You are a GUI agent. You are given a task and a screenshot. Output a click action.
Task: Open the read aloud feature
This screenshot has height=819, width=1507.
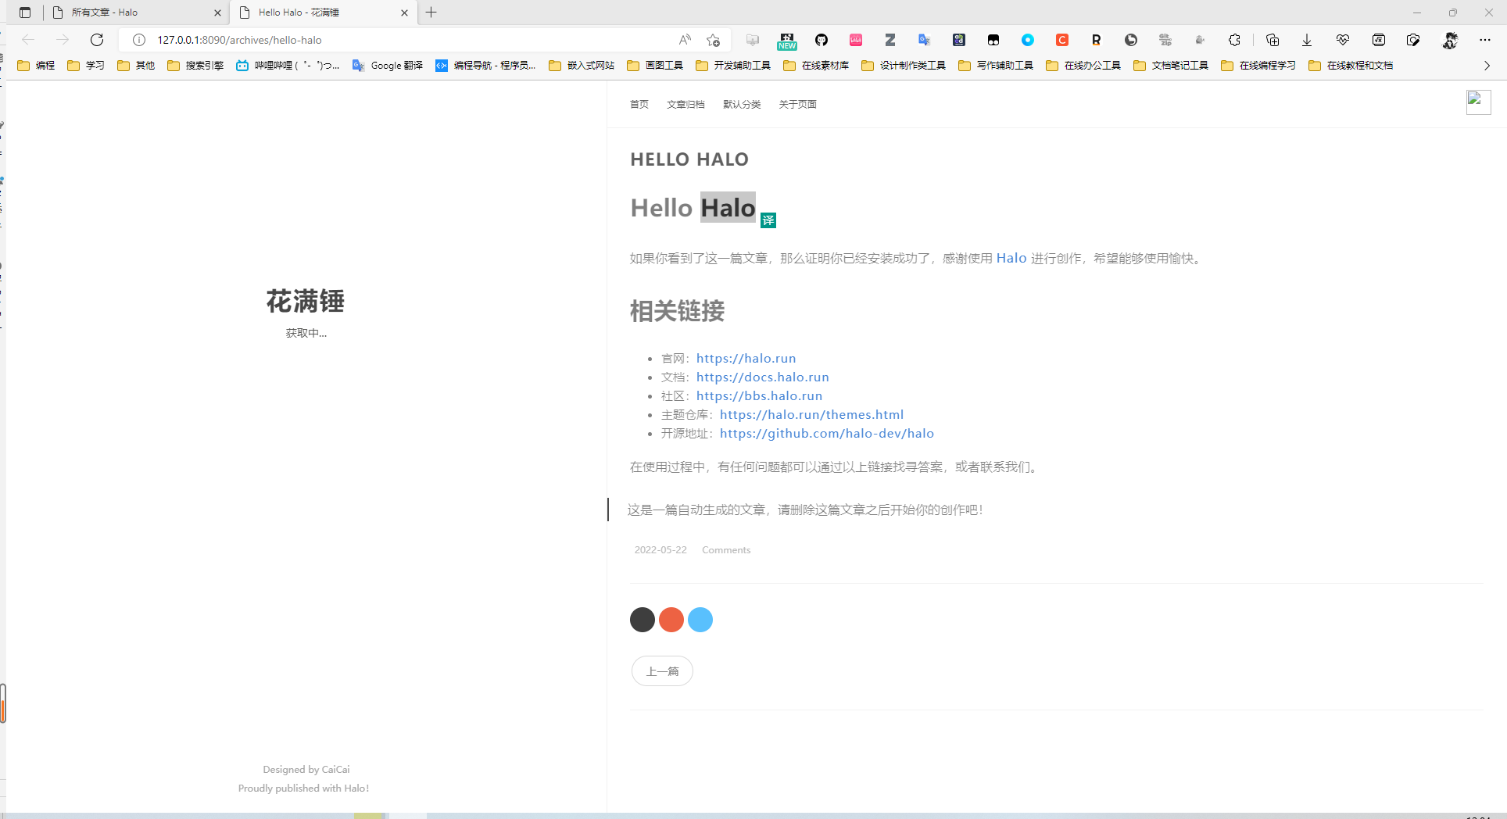(685, 40)
